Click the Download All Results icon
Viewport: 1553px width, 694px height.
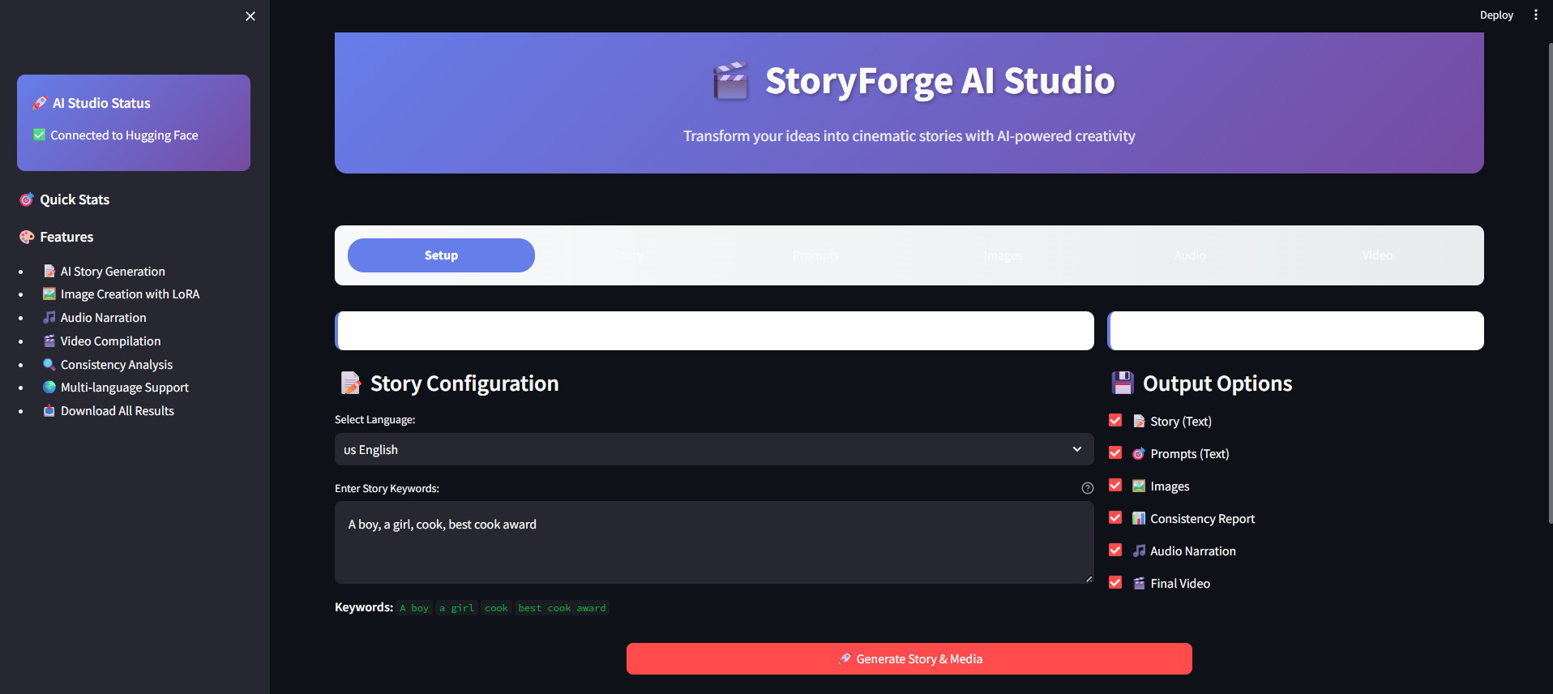coord(49,410)
